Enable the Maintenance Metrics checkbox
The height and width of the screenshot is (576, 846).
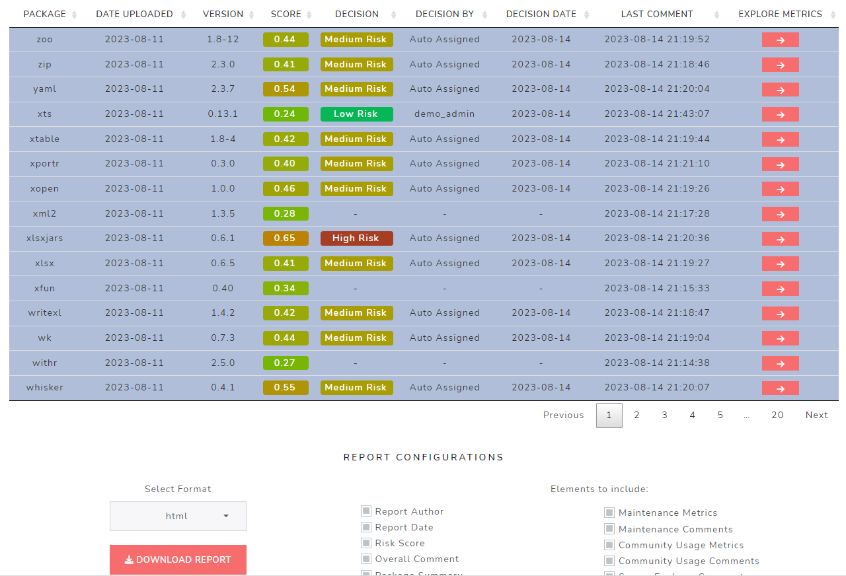tap(608, 512)
